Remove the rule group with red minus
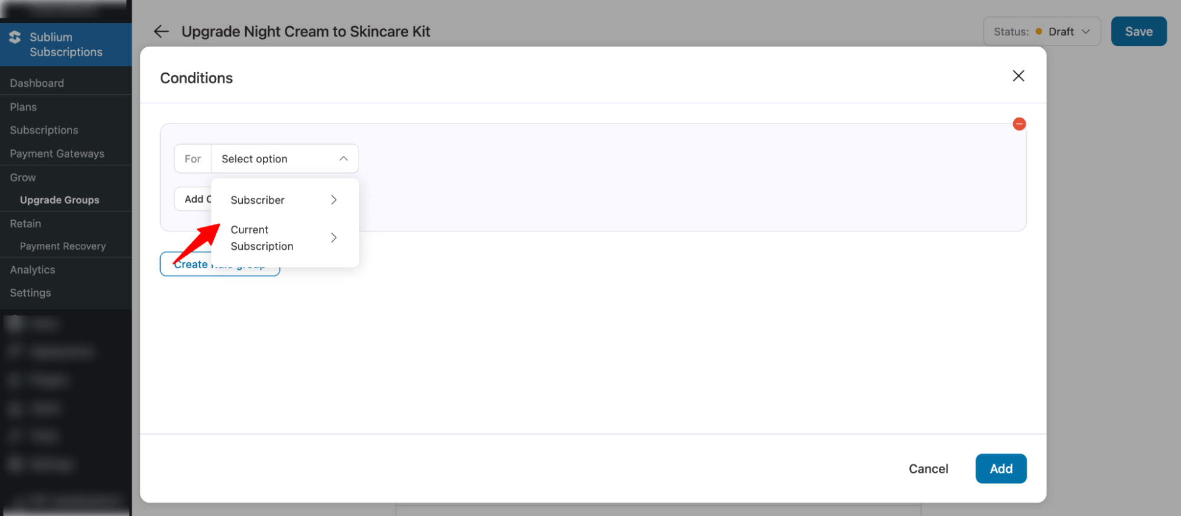This screenshot has width=1181, height=516. pyautogui.click(x=1019, y=124)
